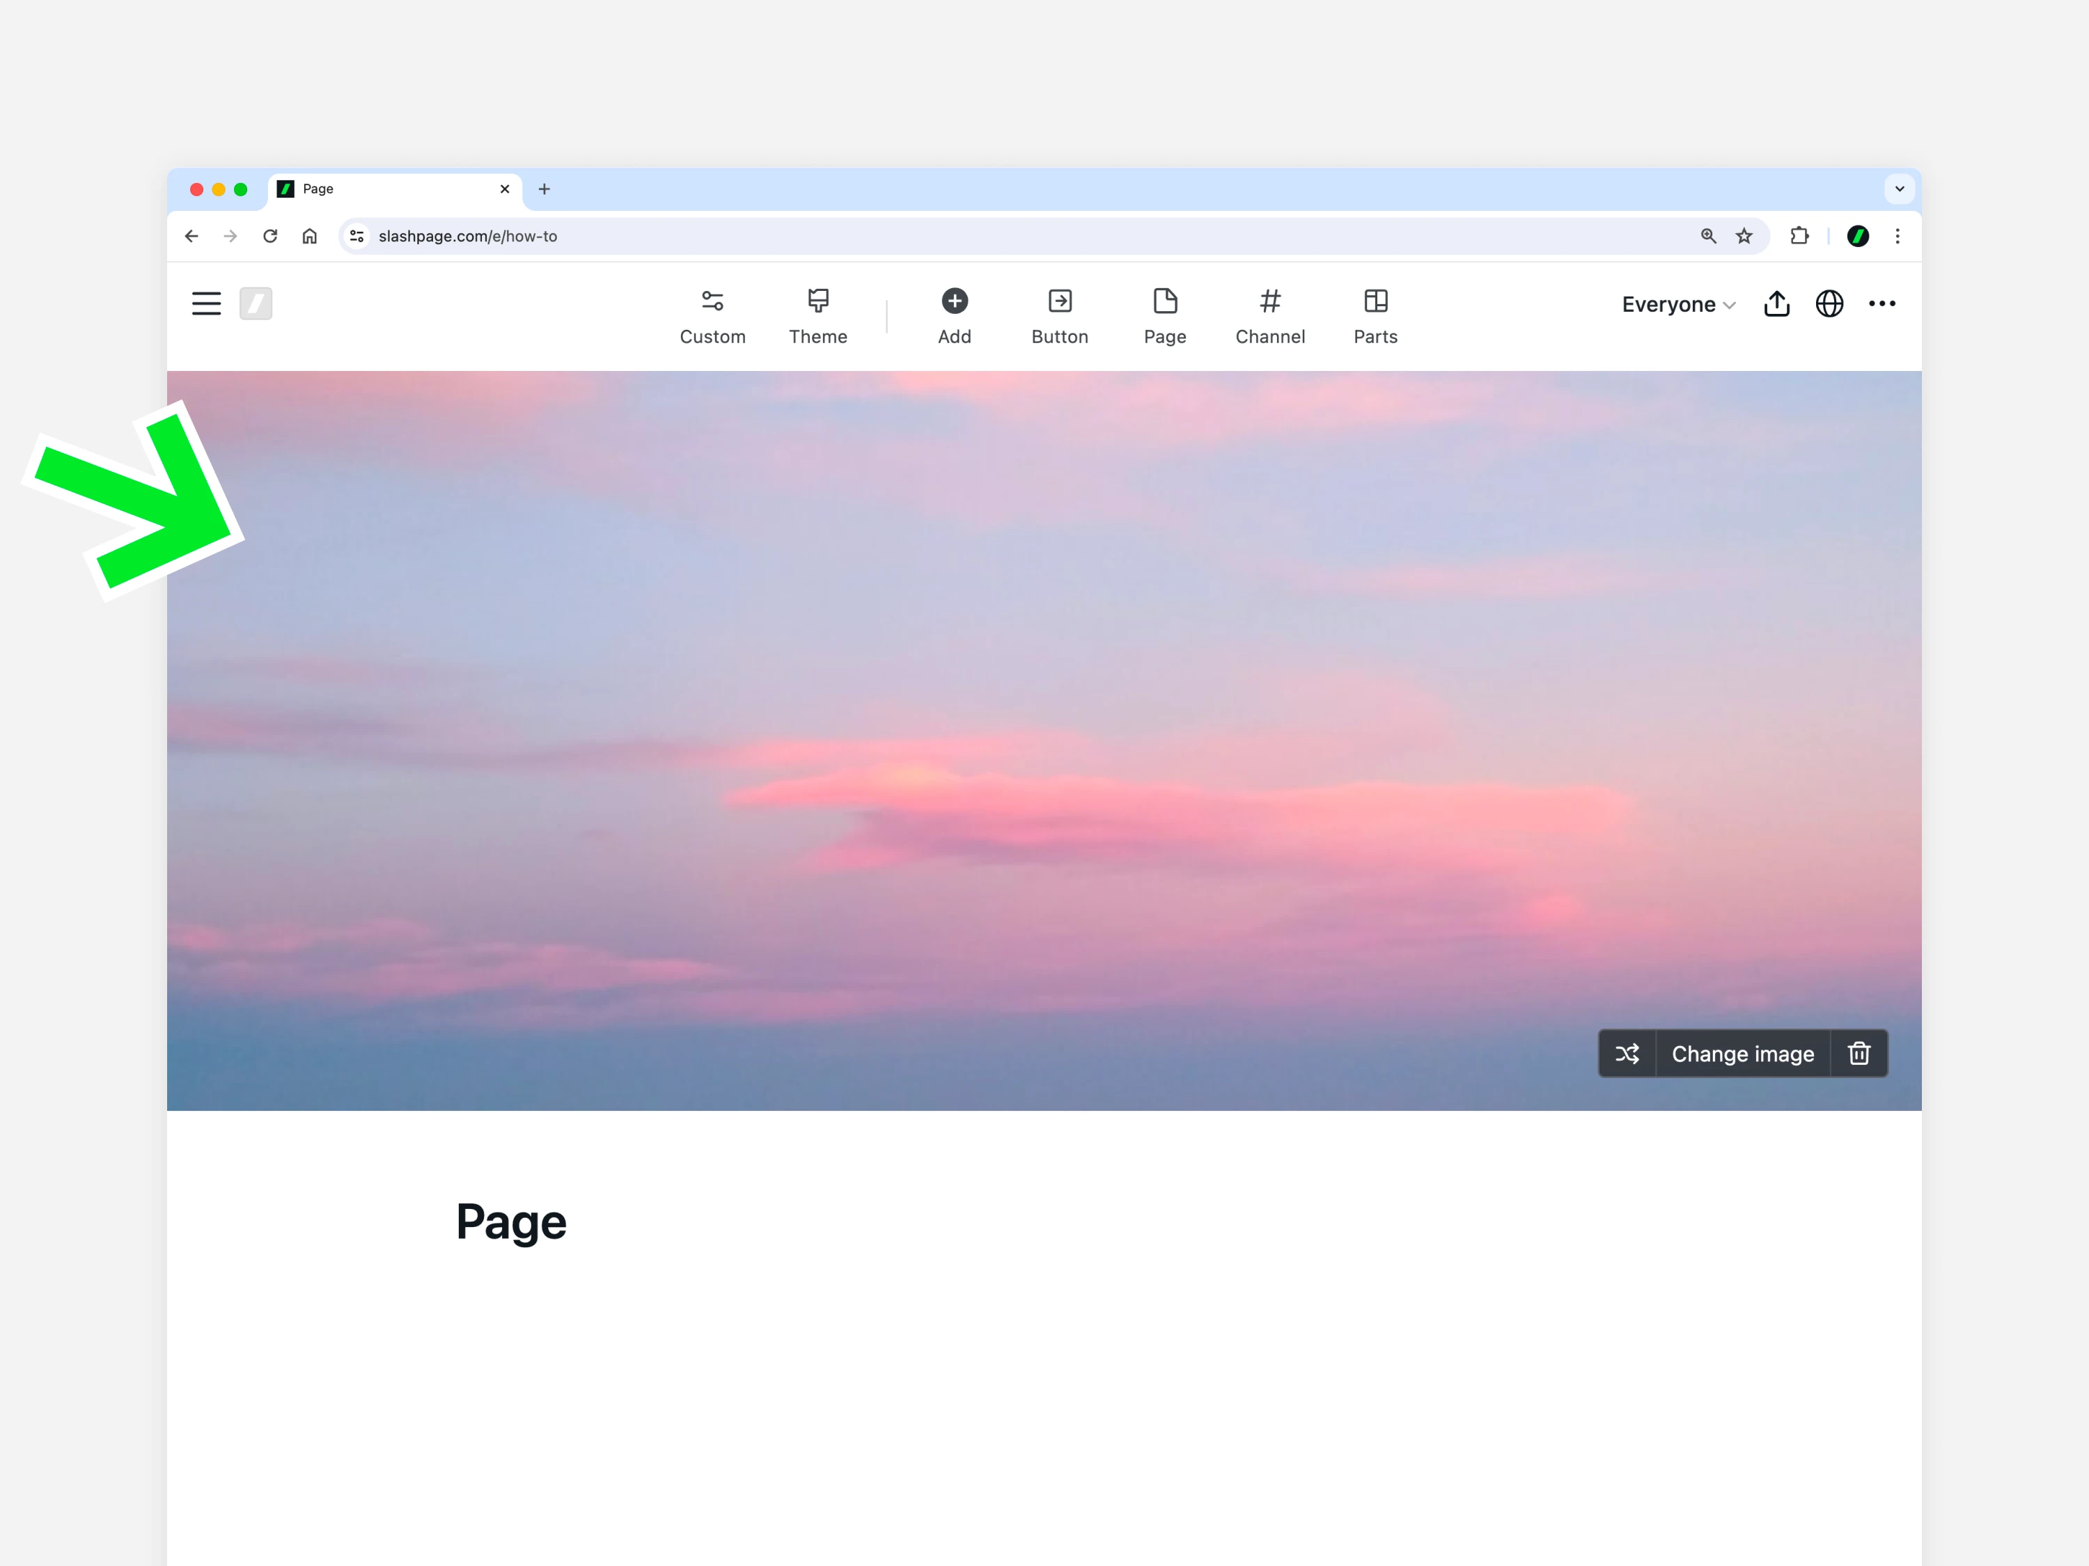Click the Add plus button

tap(955, 317)
